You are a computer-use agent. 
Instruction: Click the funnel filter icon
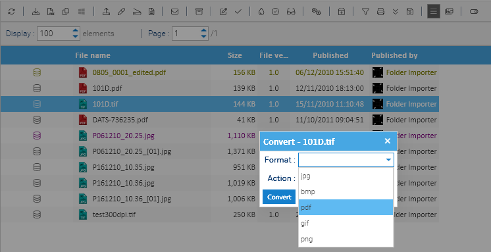[365, 12]
